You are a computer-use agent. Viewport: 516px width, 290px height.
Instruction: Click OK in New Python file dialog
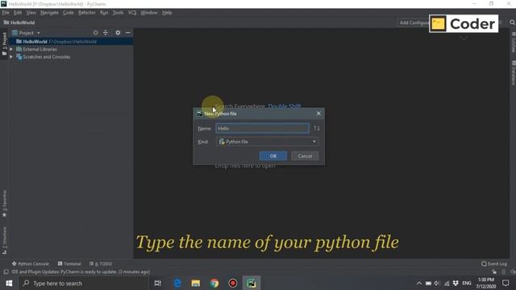[273, 155]
